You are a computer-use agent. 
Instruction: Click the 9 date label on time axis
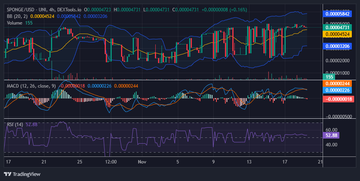213,162
